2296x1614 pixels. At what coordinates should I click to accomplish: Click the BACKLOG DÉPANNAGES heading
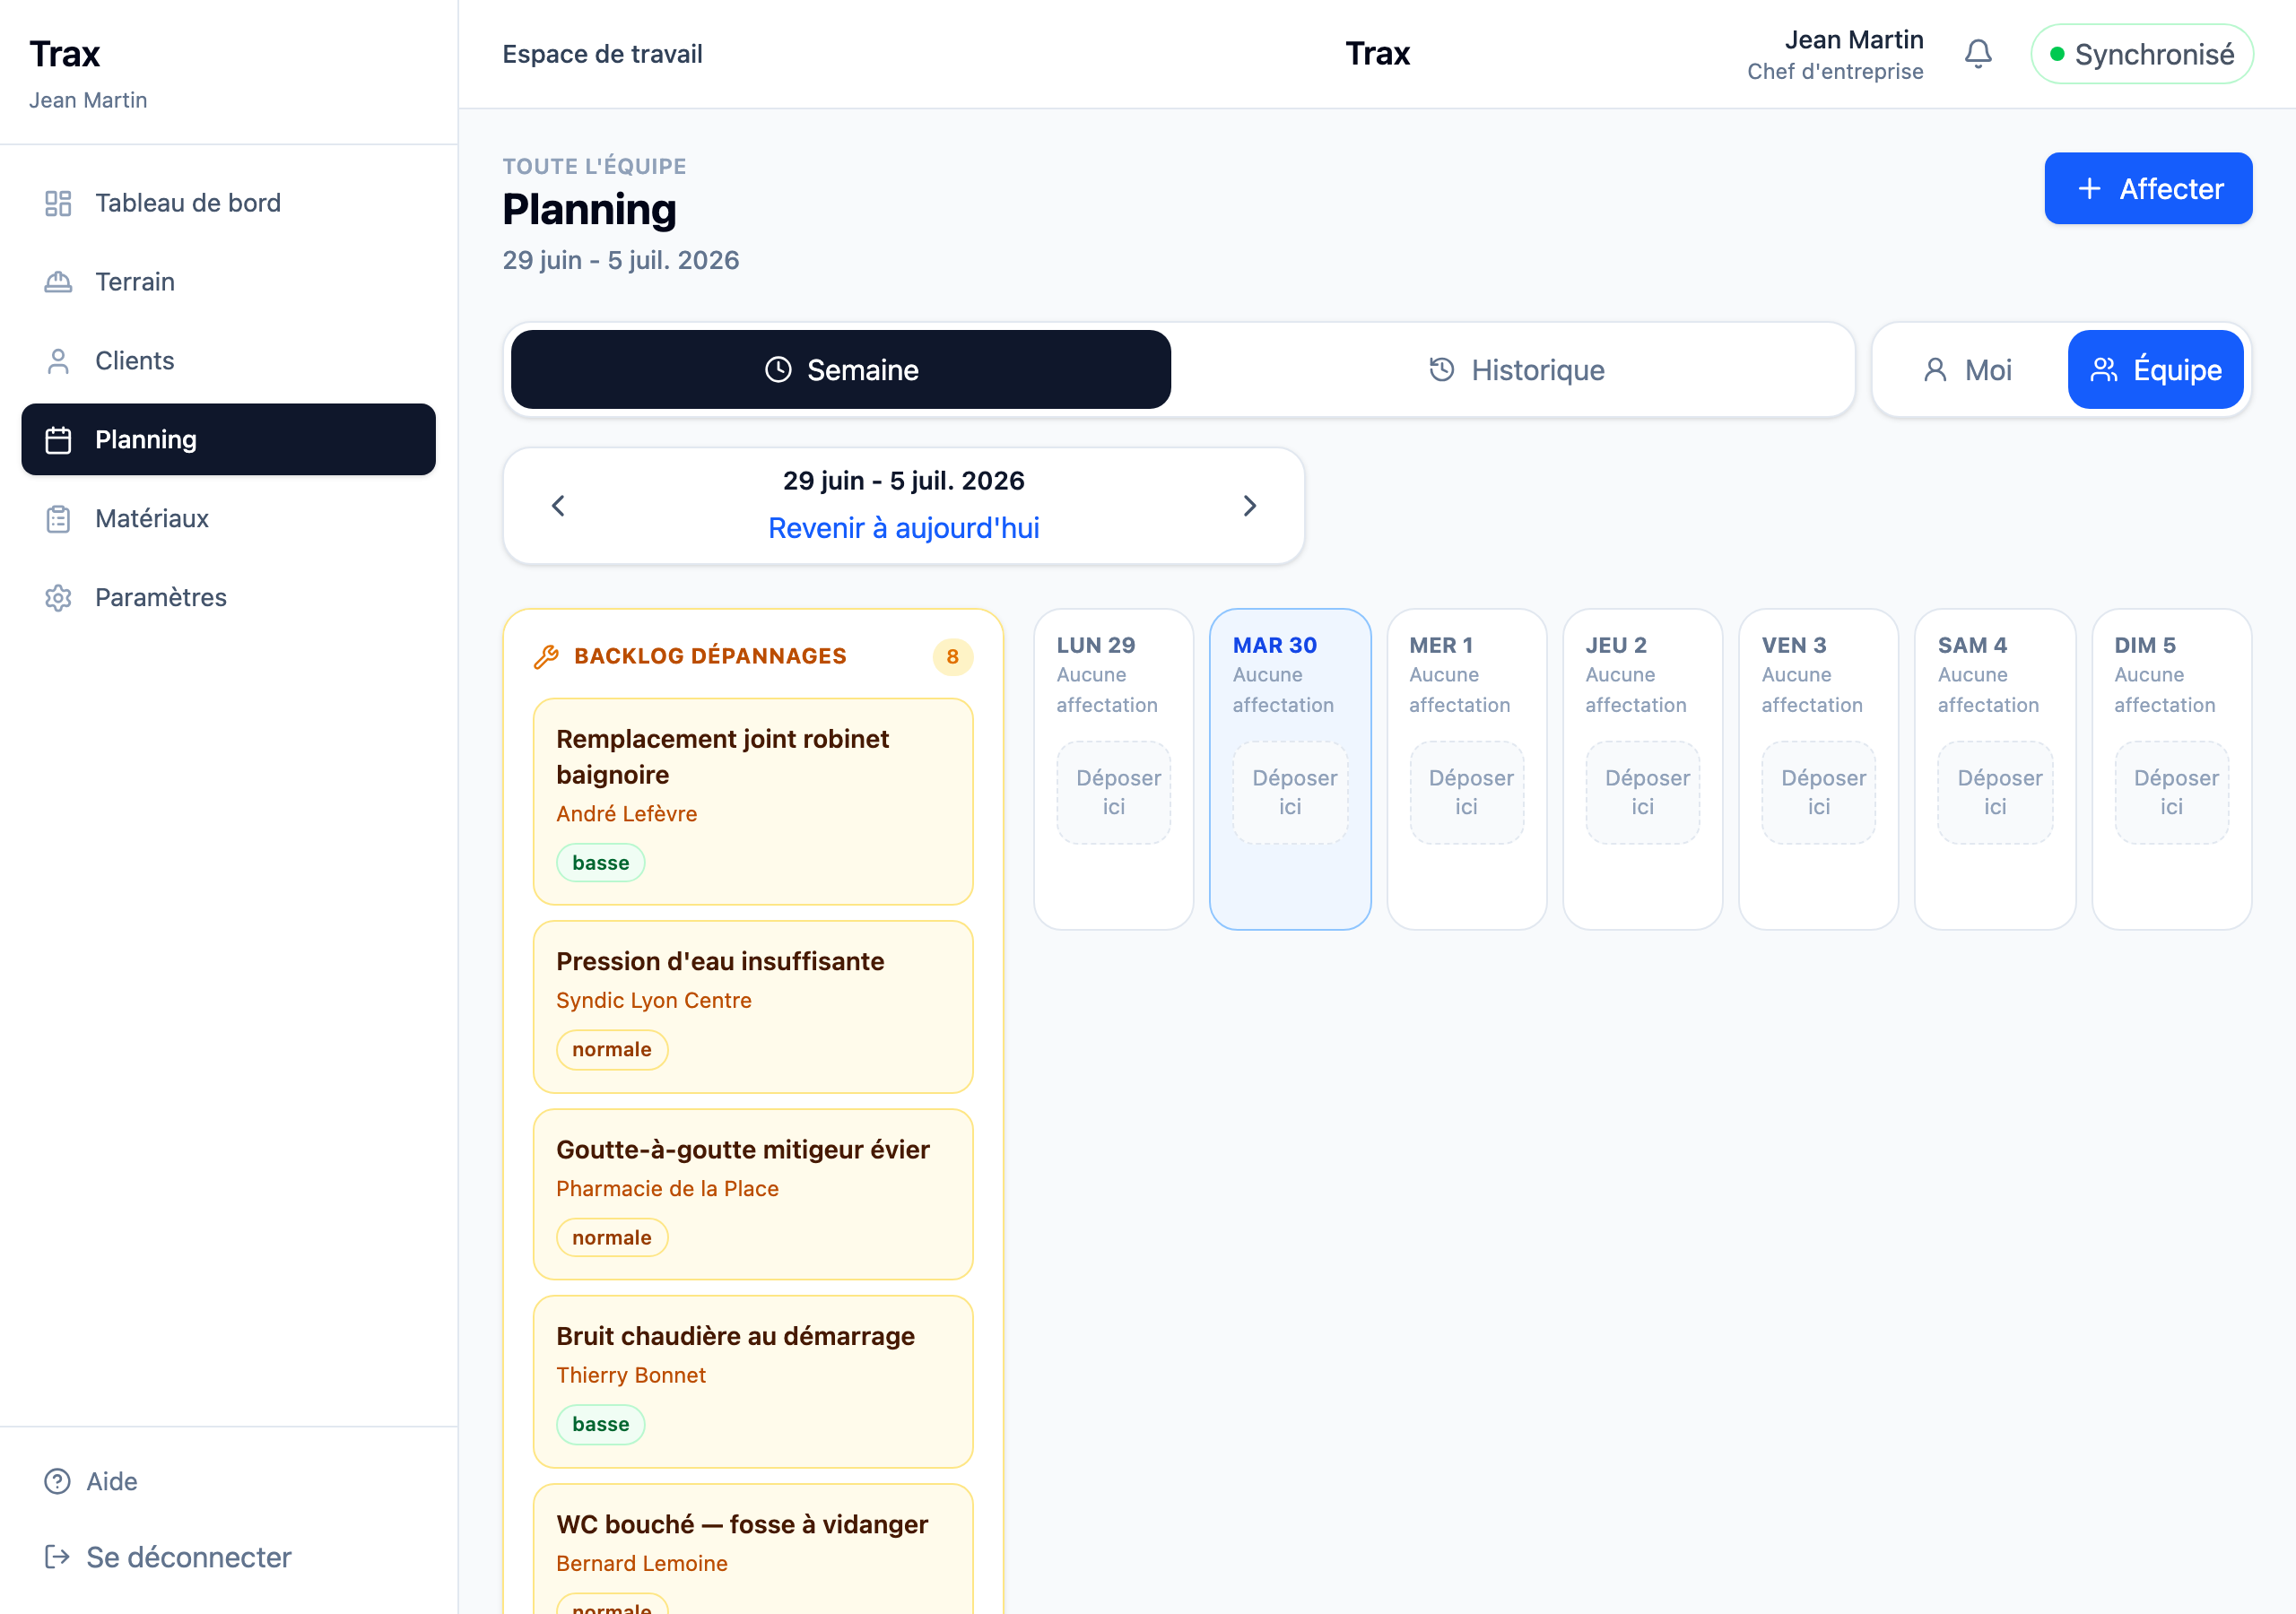tap(710, 656)
